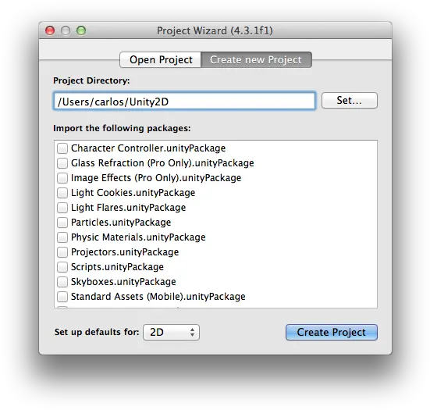This screenshot has height=410, width=430.
Task: Select Light Cookies package checkbox
Action: (62, 193)
